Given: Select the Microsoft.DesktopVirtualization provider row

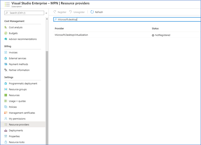Looking at the screenshot, I should coord(127,35).
